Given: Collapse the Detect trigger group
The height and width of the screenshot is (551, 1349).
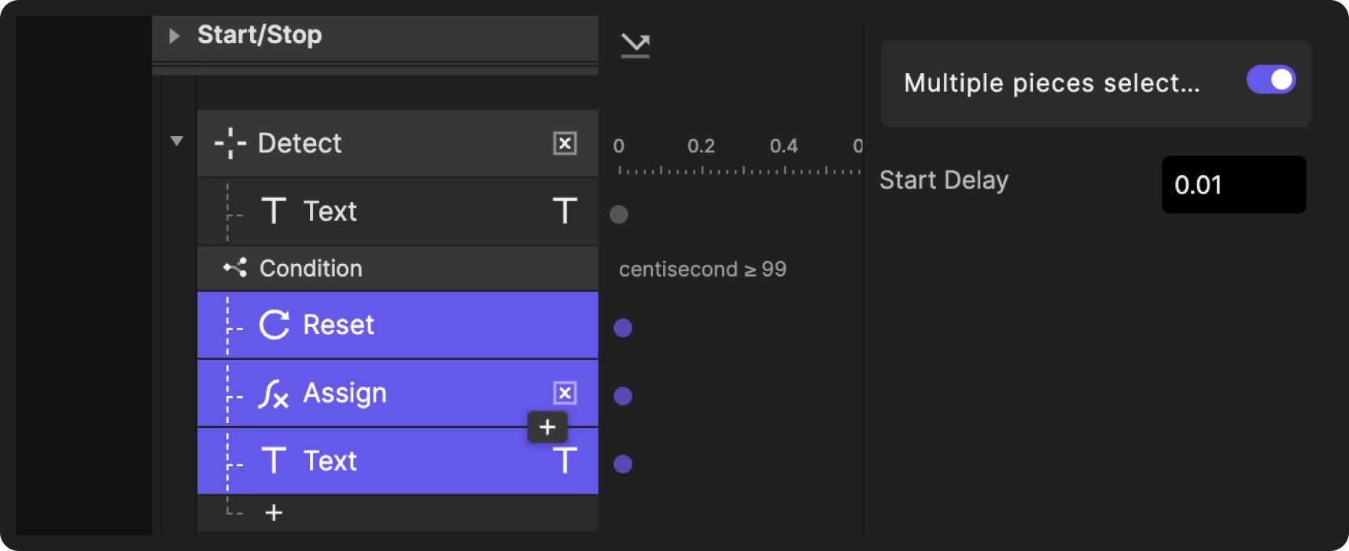Looking at the screenshot, I should (x=177, y=141).
